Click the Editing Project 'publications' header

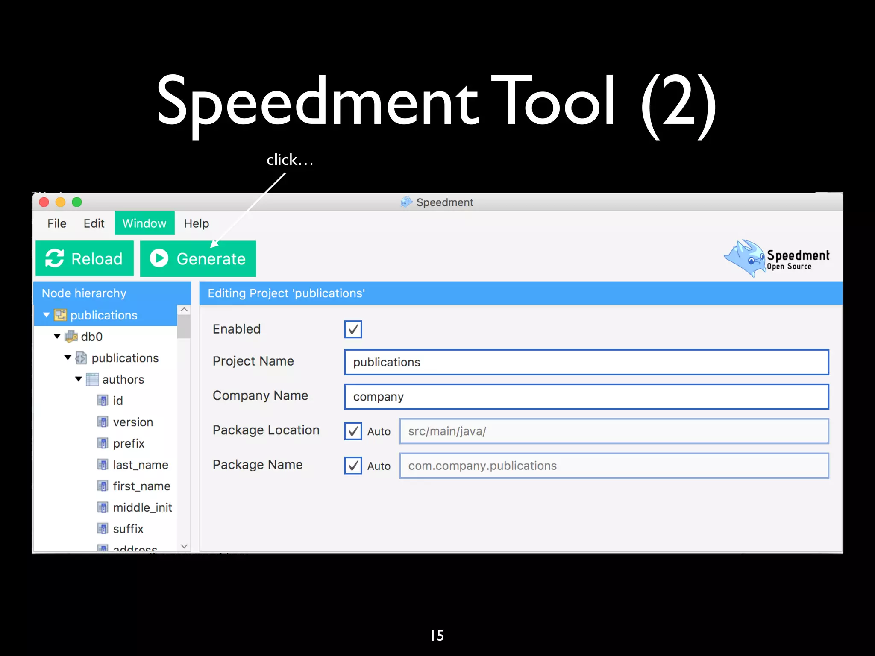pyautogui.click(x=521, y=293)
